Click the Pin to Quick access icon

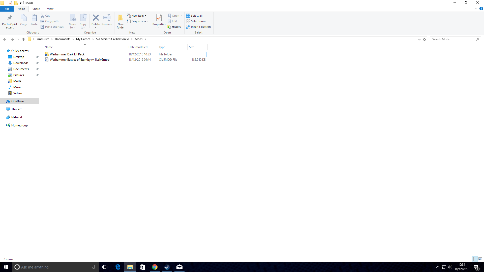pos(10,21)
